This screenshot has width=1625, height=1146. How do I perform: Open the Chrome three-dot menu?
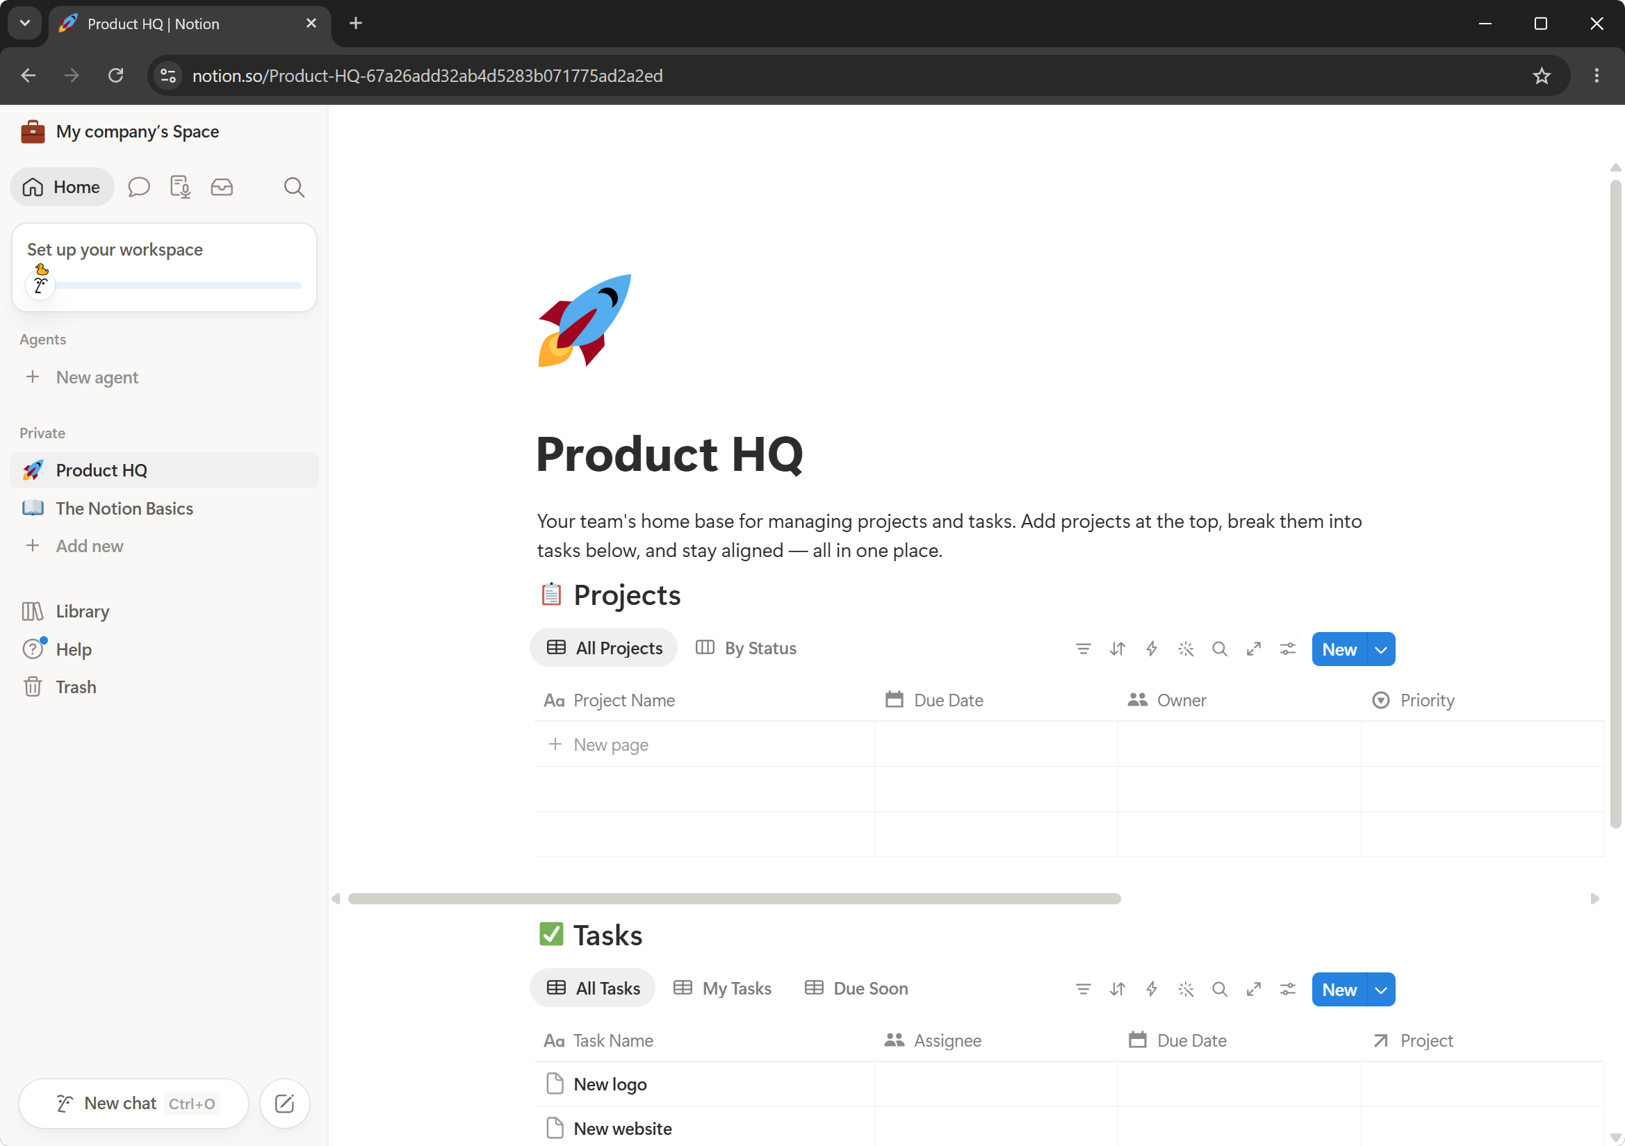coord(1596,76)
